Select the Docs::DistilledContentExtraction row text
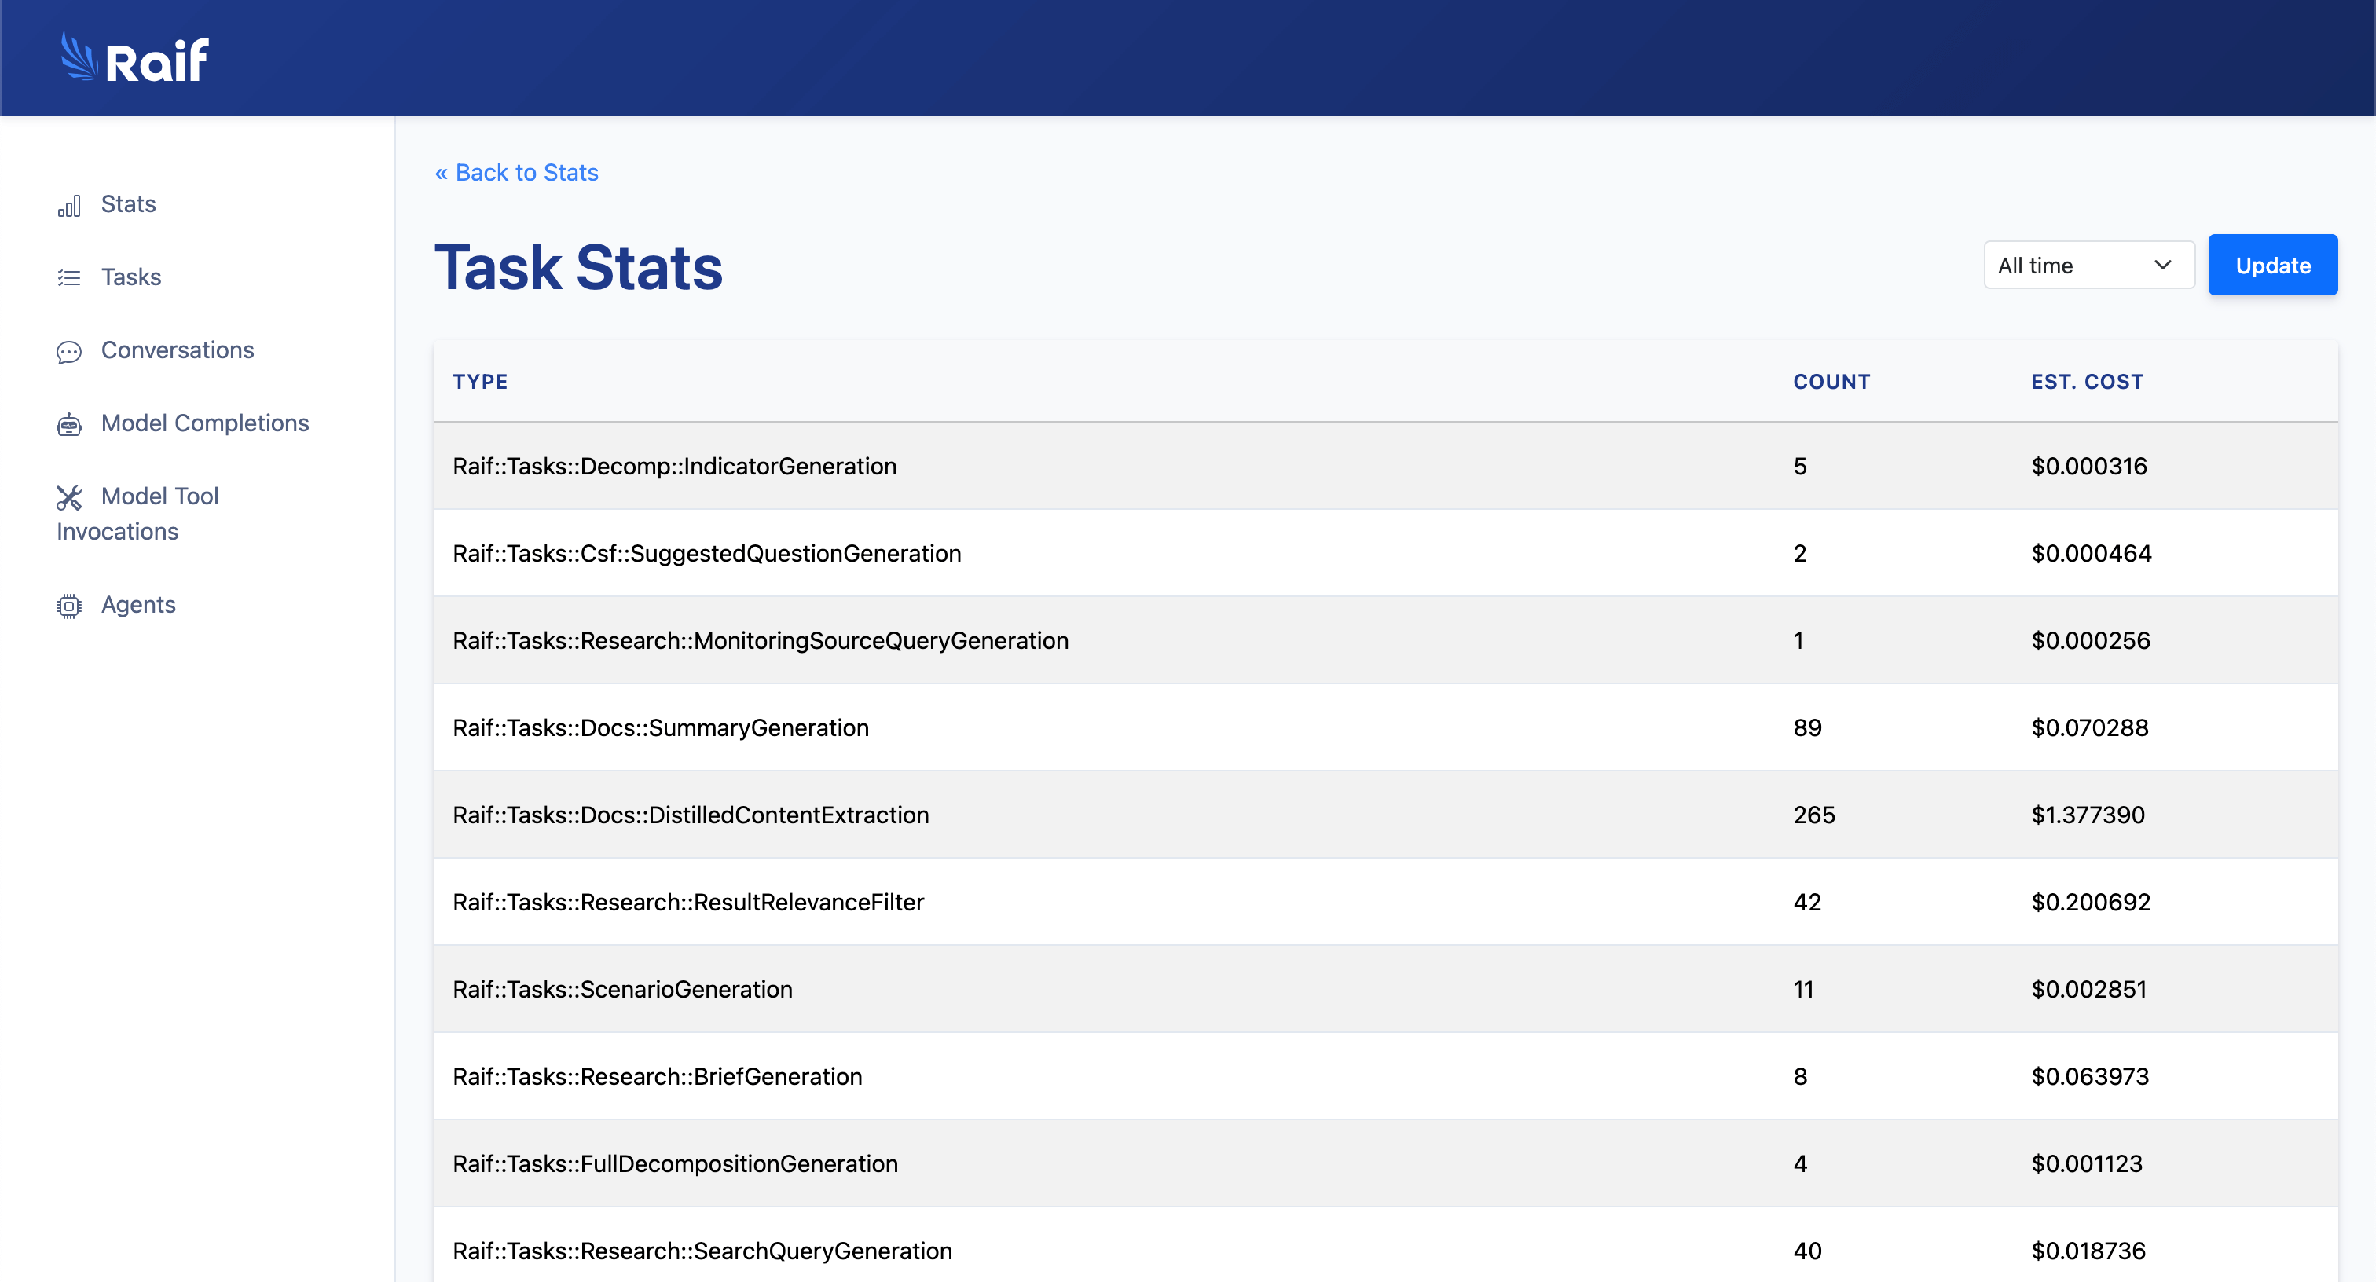Screen dimensions: 2376x1282 pos(691,815)
